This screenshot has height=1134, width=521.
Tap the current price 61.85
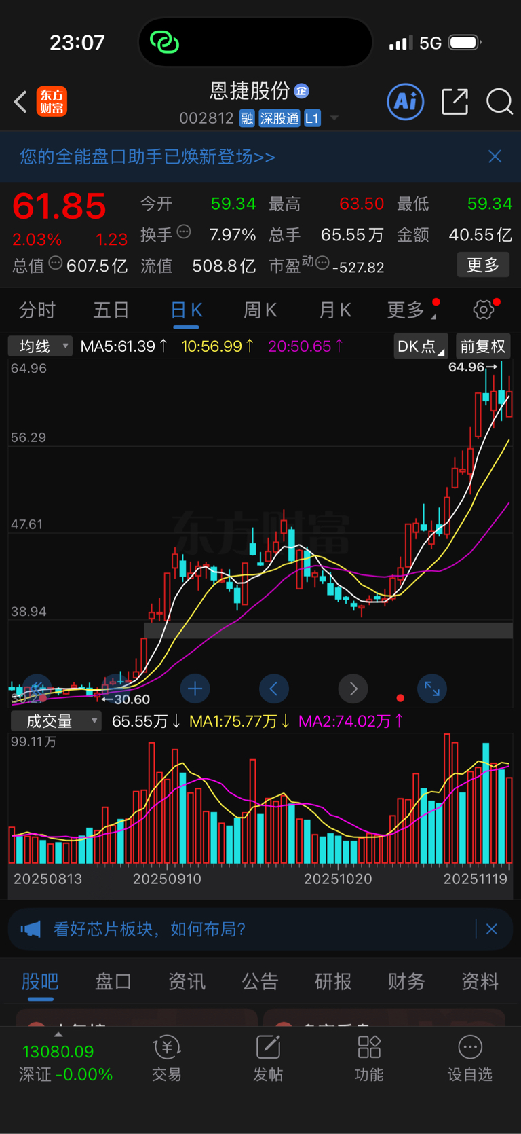(x=59, y=206)
